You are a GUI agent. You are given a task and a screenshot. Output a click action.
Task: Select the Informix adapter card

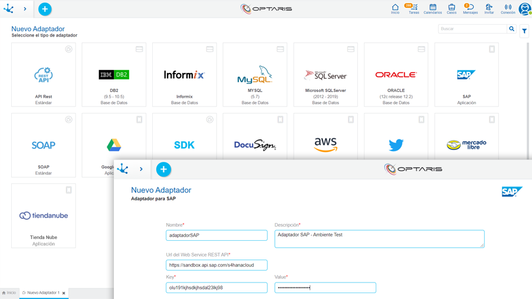coord(185,75)
